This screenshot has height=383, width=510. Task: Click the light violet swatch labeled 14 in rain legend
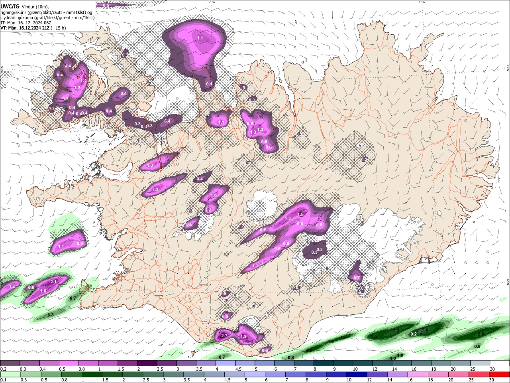[397, 374]
